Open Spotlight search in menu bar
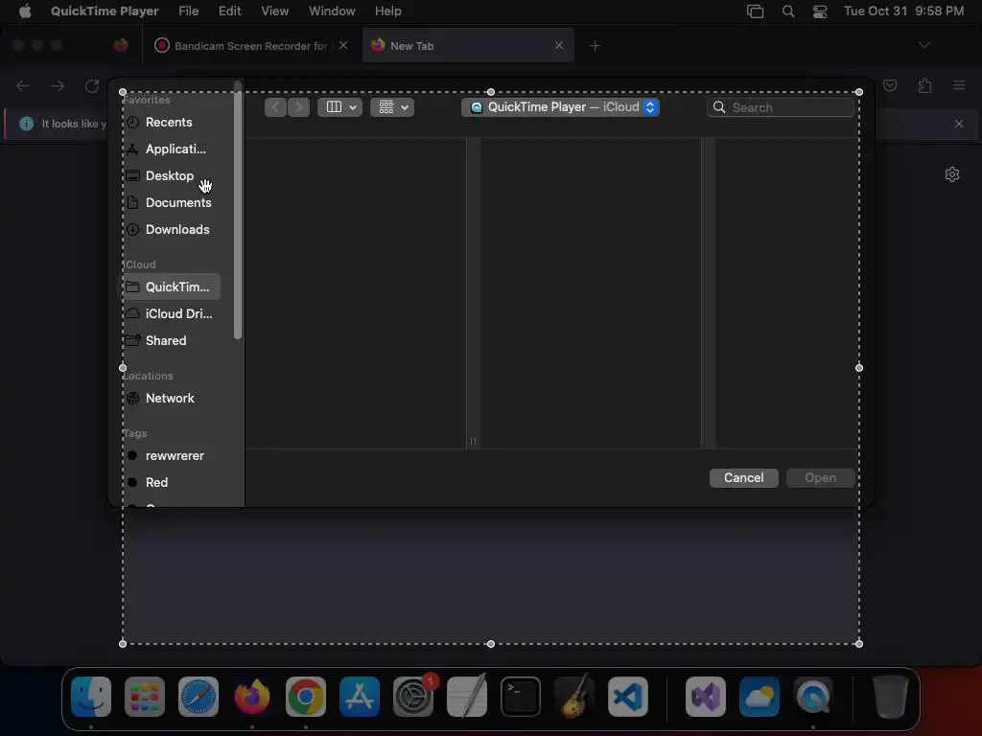The image size is (982, 736). click(788, 11)
